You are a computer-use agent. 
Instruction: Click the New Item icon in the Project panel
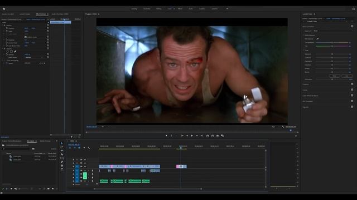click(x=53, y=189)
